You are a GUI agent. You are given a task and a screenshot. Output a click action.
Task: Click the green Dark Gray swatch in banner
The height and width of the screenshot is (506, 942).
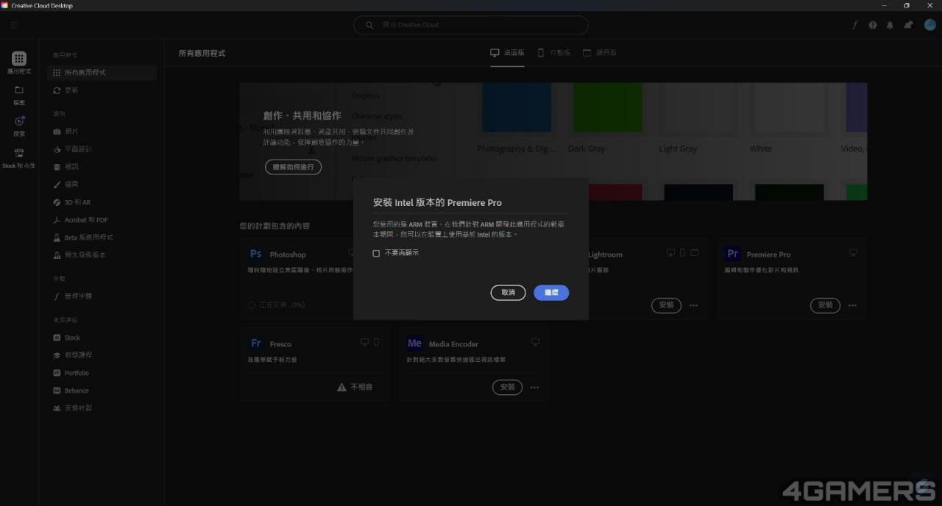coord(608,107)
